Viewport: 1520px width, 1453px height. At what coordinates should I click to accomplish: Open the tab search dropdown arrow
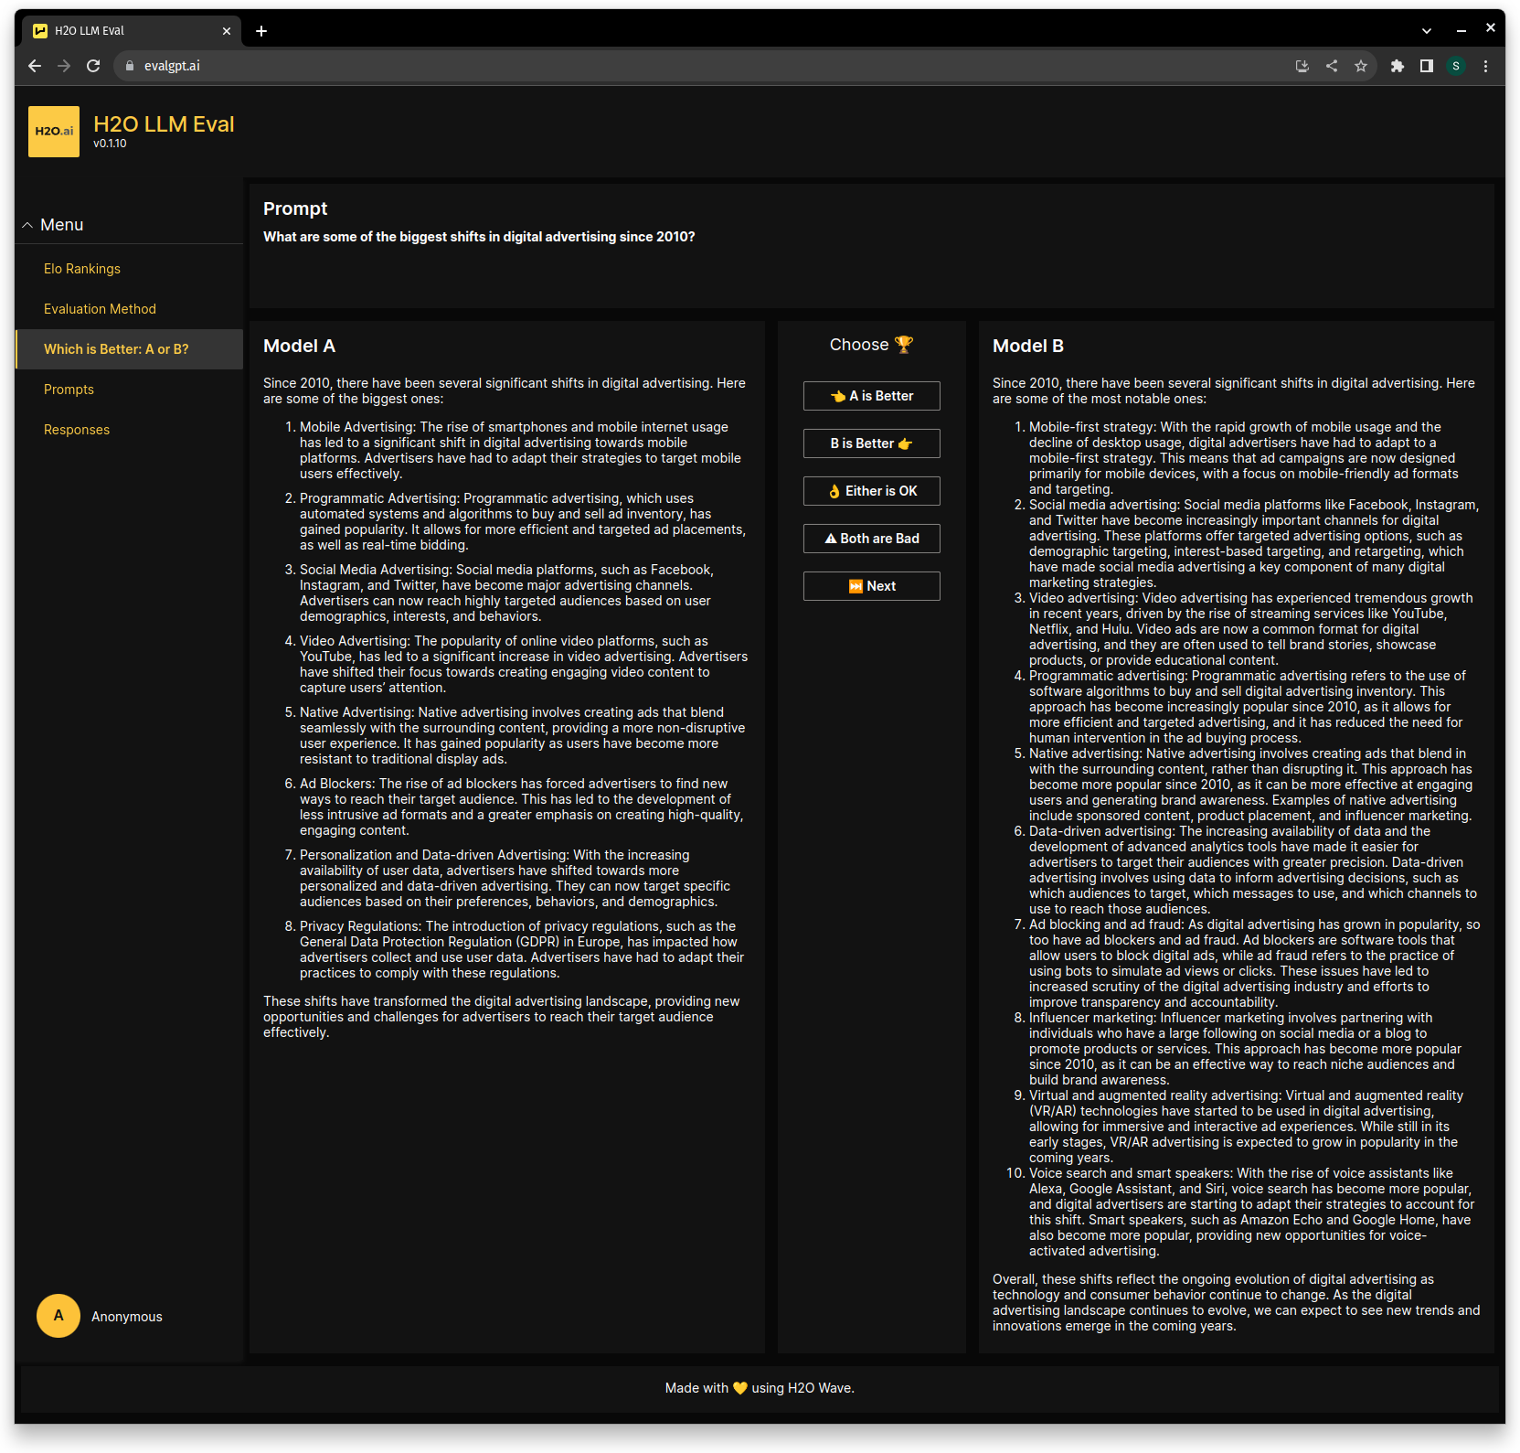click(1427, 31)
